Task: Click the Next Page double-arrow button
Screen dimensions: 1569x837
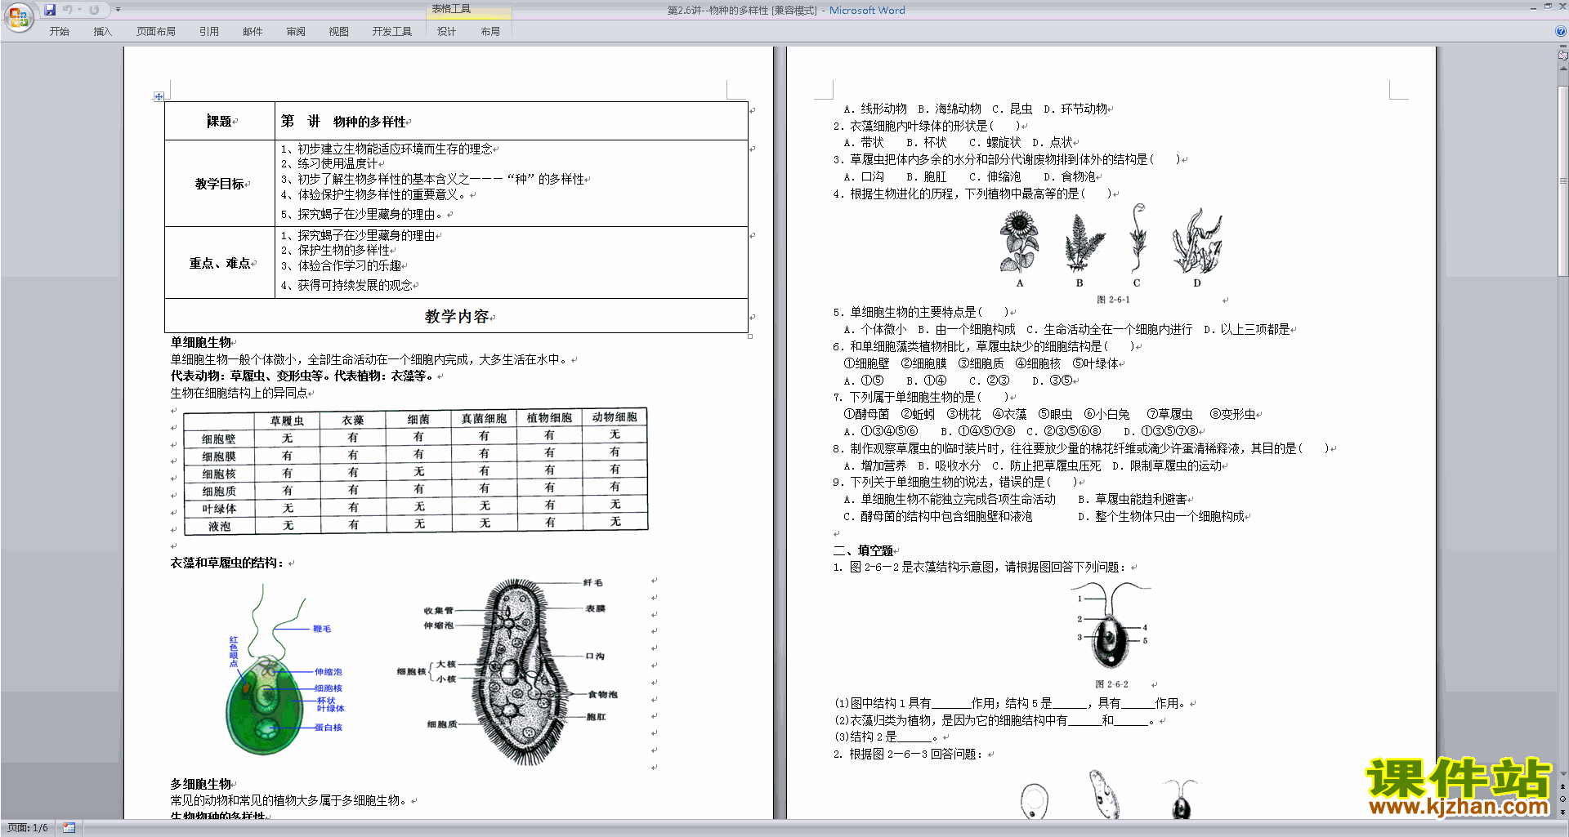Action: click(x=1563, y=812)
